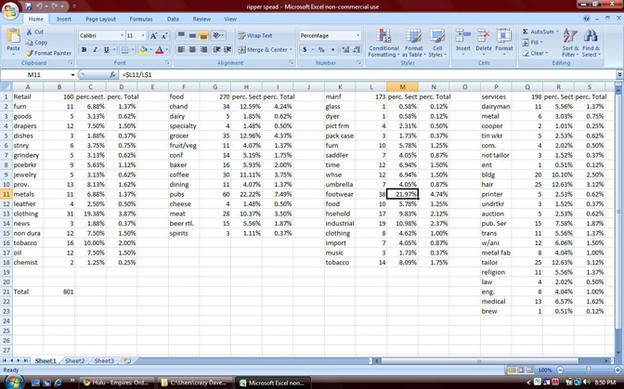Click the zoom slider in status bar
Viewport: 624px width, 389px height.
click(x=576, y=370)
